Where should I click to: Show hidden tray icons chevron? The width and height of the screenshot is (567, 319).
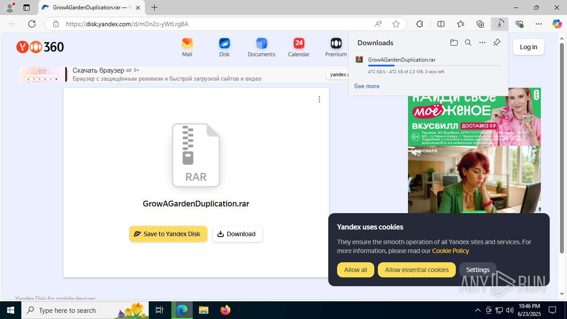coord(478,310)
